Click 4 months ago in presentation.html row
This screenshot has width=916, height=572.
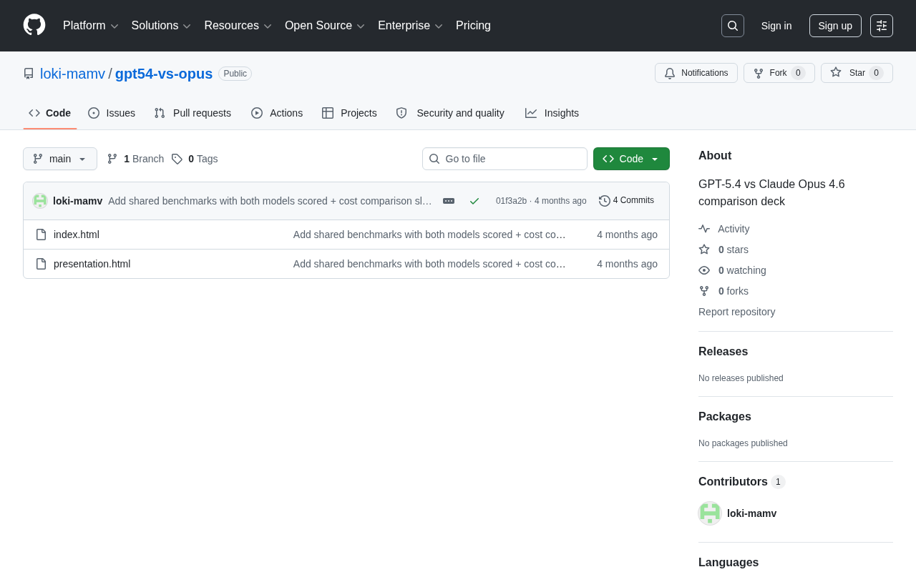[627, 264]
